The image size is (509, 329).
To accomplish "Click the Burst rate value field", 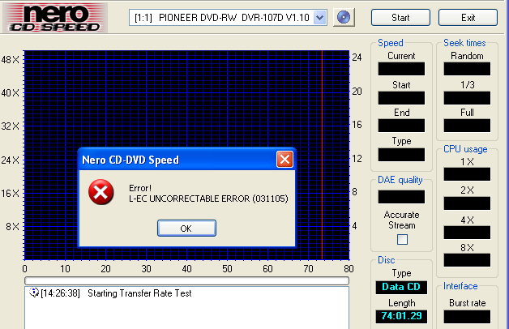I will pyautogui.click(x=467, y=317).
